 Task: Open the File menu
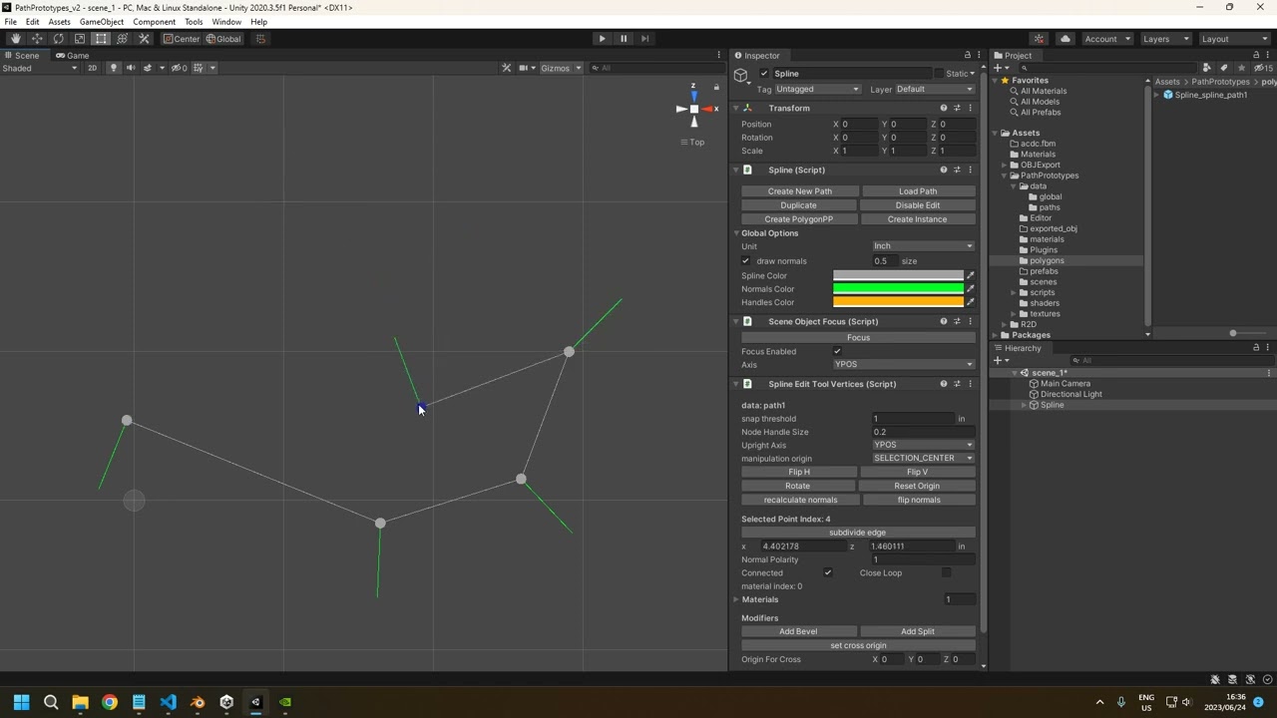pos(10,22)
